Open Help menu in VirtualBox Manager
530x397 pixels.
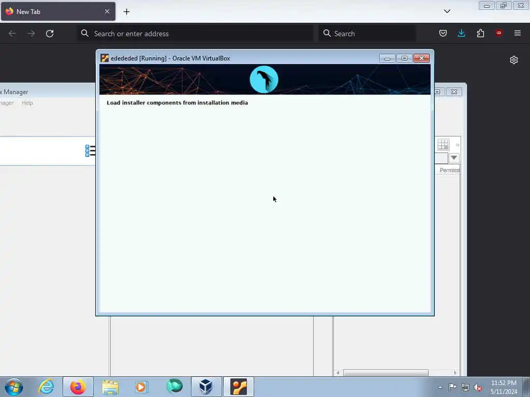(x=27, y=103)
